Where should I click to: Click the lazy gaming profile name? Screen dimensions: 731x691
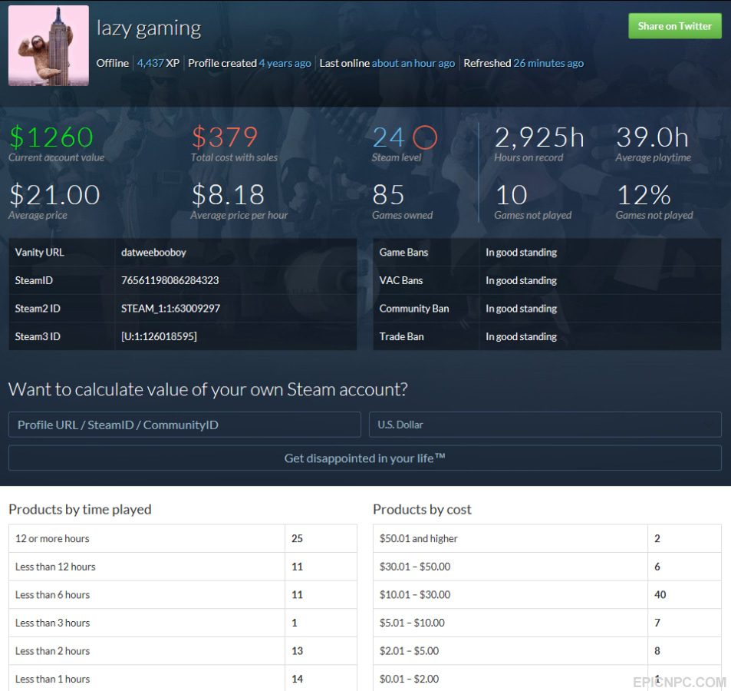(149, 28)
